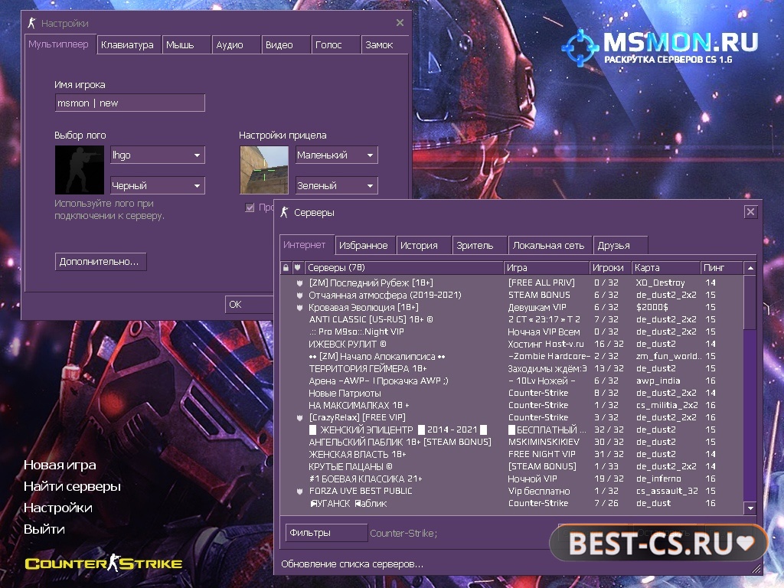The height and width of the screenshot is (588, 784).
Task: Select ТЕРРИТОРИЯ ГЕЙМЕРА 18+ server row
Action: pyautogui.click(x=511, y=368)
